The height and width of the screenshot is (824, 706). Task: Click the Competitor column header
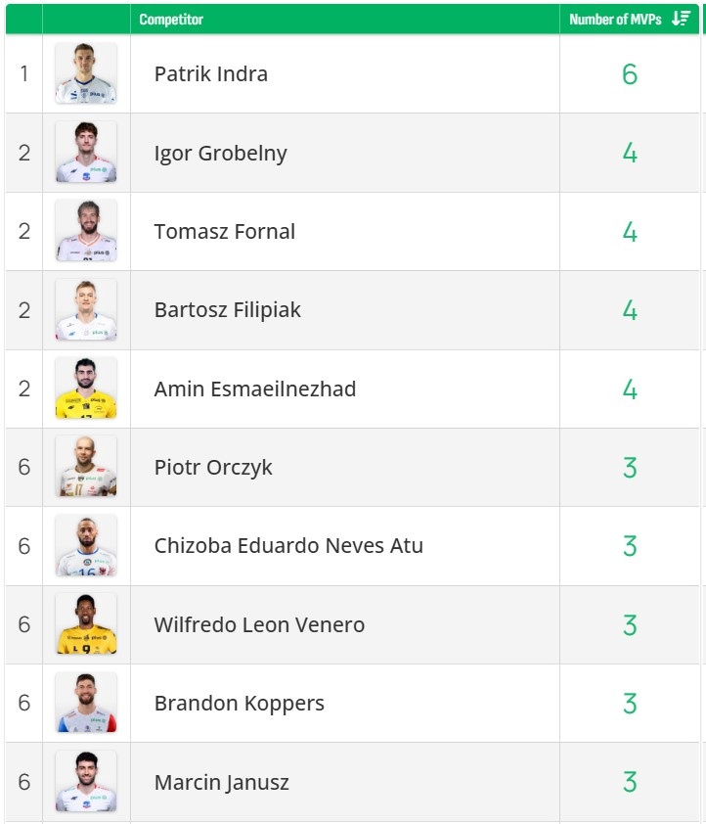(171, 19)
